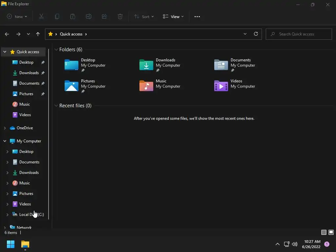
Task: Expand Videos under My Computer
Action: point(7,204)
